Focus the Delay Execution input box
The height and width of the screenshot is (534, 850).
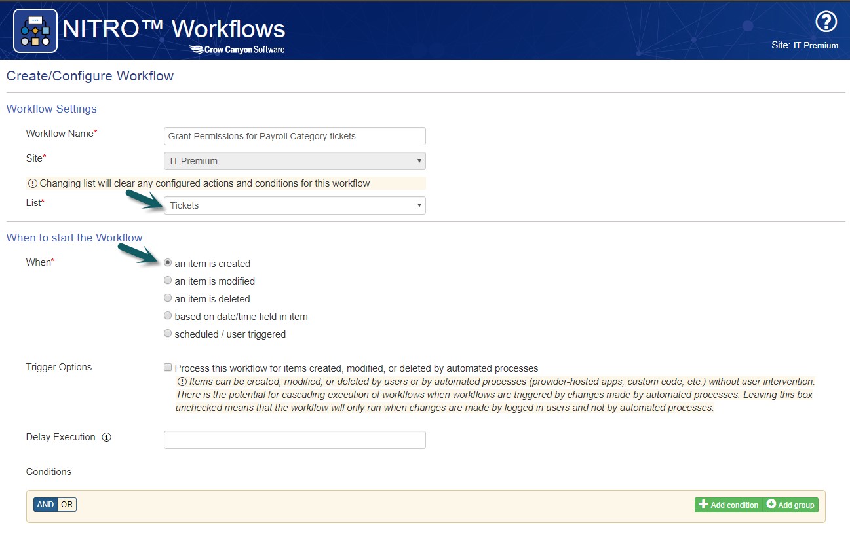tap(294, 440)
